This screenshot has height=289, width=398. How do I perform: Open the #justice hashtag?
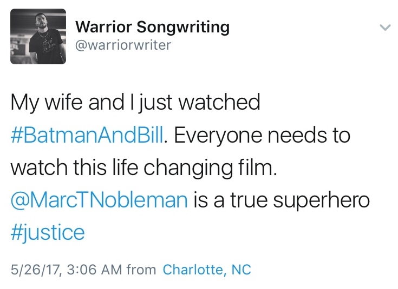48,233
